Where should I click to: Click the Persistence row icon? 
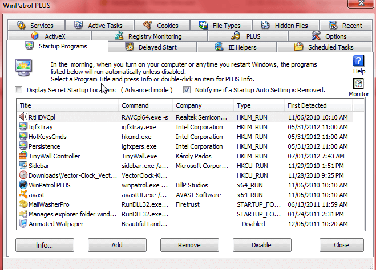click(23, 146)
